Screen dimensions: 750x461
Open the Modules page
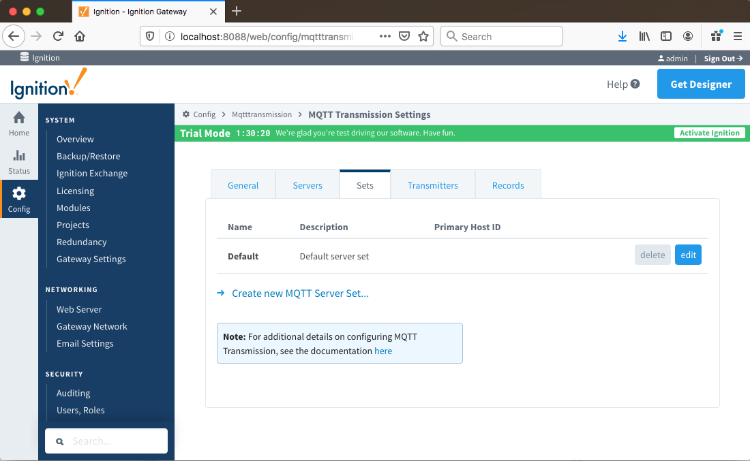click(x=73, y=208)
